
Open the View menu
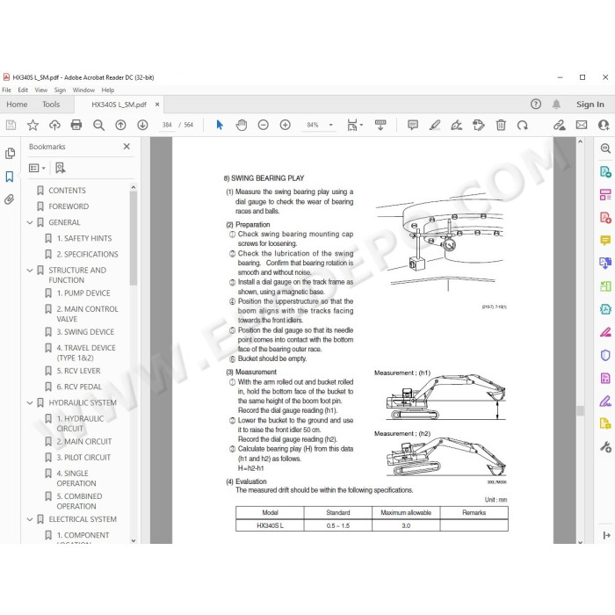tap(40, 90)
